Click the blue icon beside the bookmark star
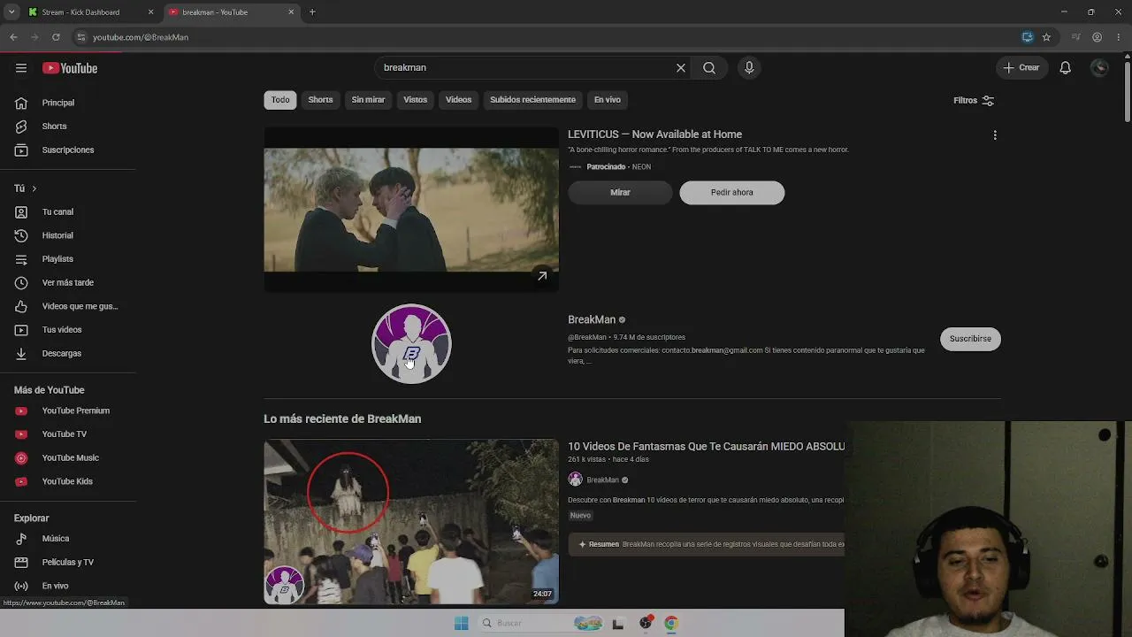 1027,37
